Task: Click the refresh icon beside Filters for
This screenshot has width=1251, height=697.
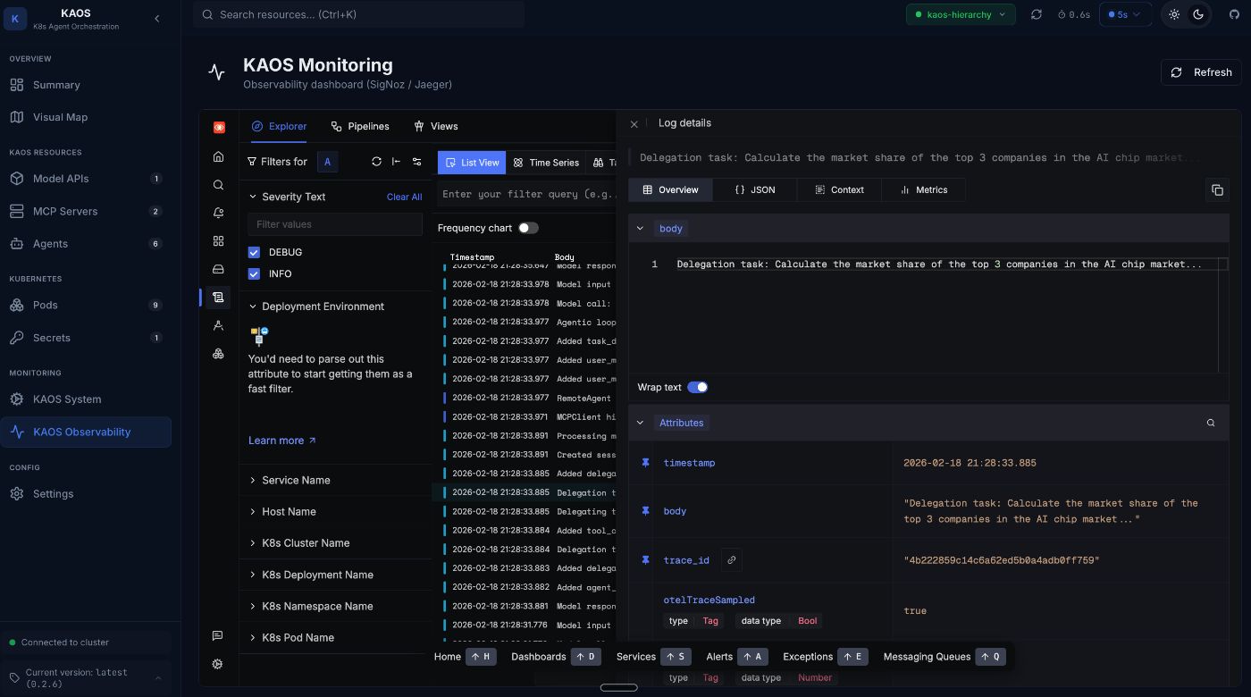Action: pos(376,162)
